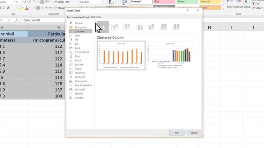264x148 pixels.
Task: Cancel the Insert Chart dialog
Action: pos(194,132)
